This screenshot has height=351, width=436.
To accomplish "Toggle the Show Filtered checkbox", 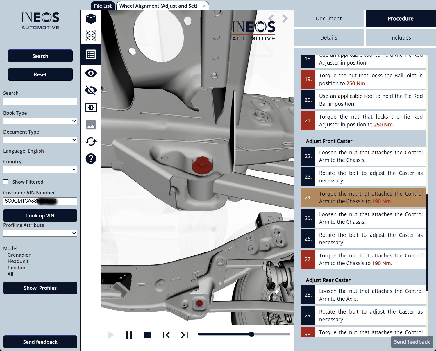I will tap(6, 182).
